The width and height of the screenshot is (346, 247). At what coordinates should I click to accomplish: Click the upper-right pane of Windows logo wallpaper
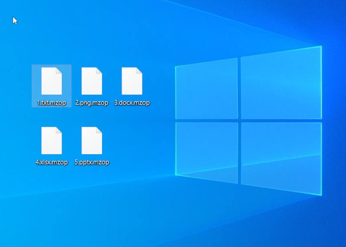coord(281,82)
